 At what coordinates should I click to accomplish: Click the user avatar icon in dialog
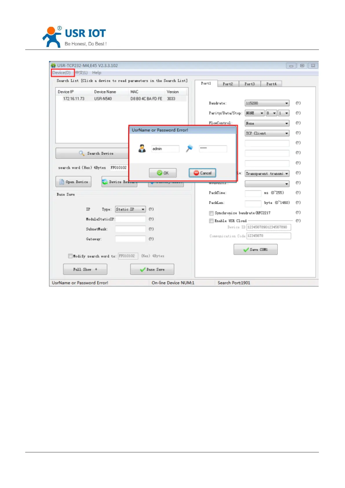click(142, 149)
